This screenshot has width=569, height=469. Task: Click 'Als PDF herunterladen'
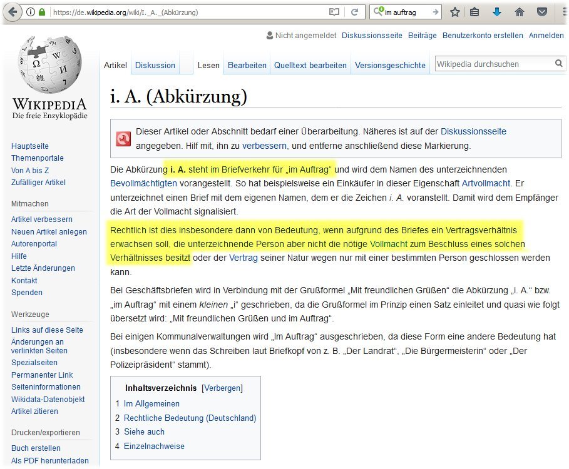(x=50, y=460)
